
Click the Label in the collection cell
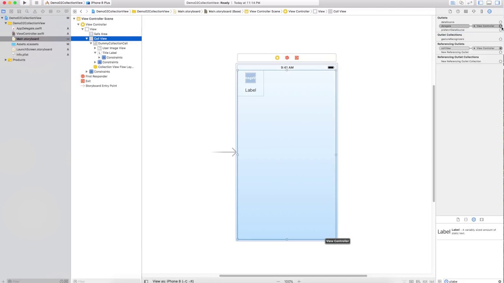click(250, 90)
